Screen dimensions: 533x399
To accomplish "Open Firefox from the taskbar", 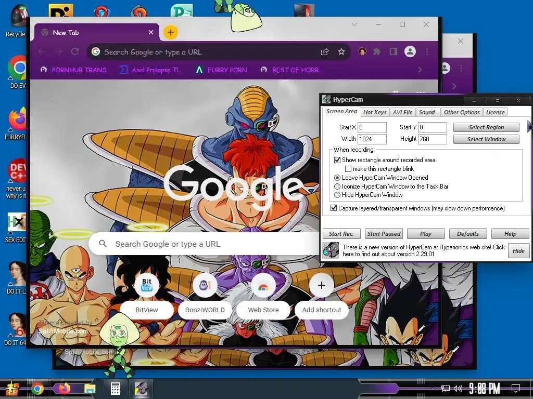I will [64, 389].
